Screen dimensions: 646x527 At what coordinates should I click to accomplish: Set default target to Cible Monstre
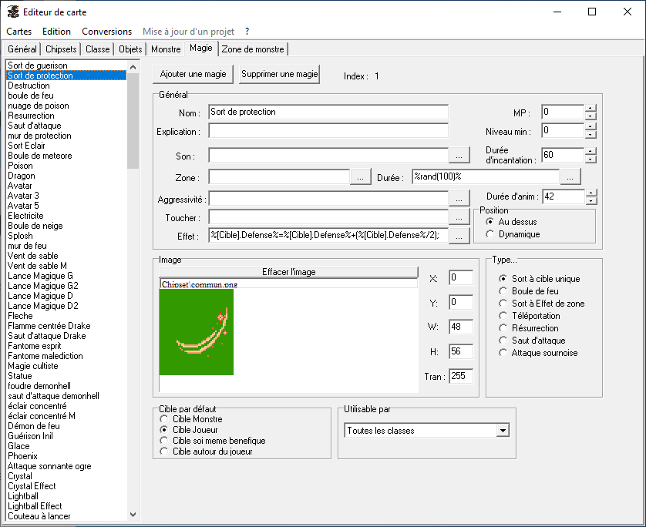point(163,418)
